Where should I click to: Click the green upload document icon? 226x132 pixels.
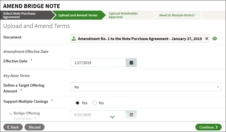click(x=74, y=39)
